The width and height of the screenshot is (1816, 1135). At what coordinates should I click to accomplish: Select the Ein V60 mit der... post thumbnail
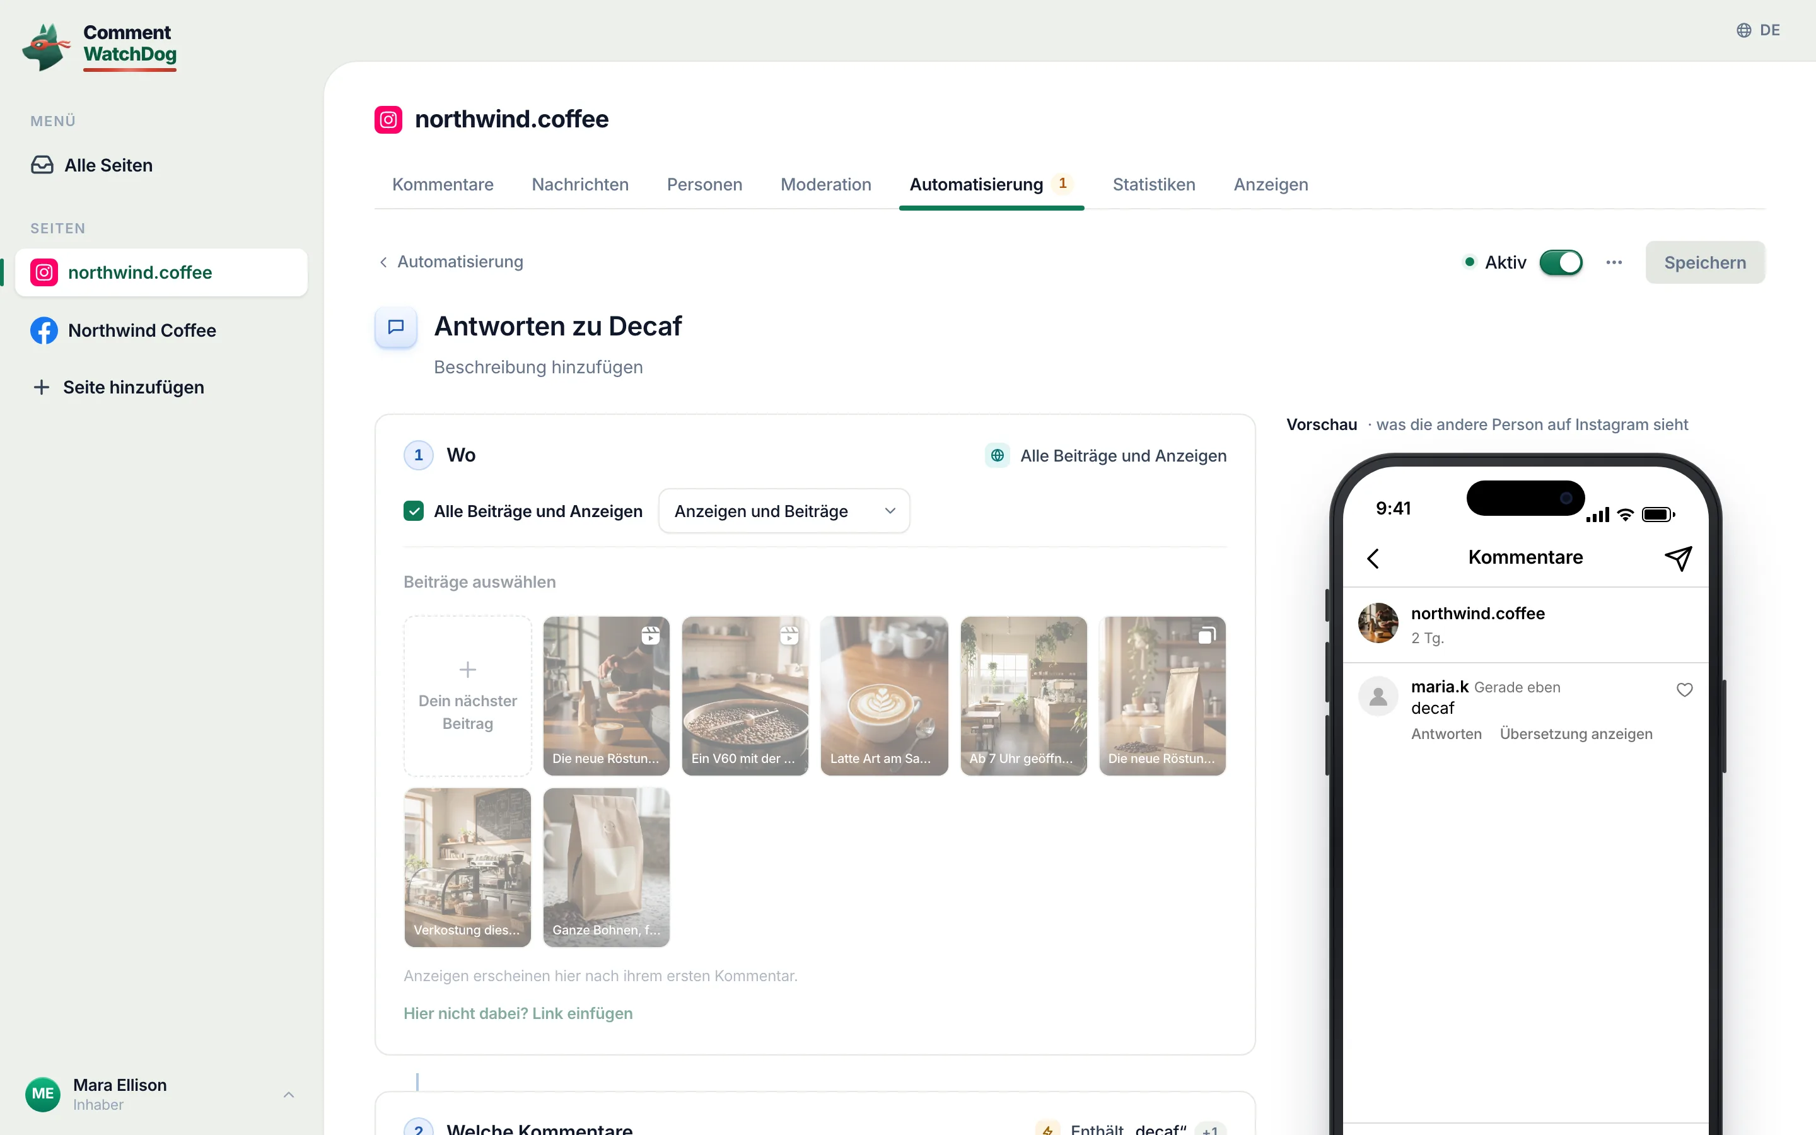point(745,696)
